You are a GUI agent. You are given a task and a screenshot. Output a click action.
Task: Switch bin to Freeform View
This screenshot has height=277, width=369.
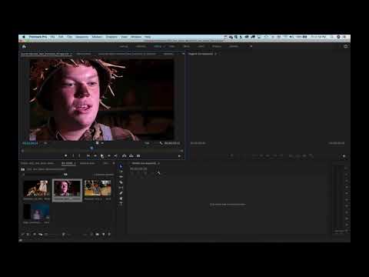point(41,234)
